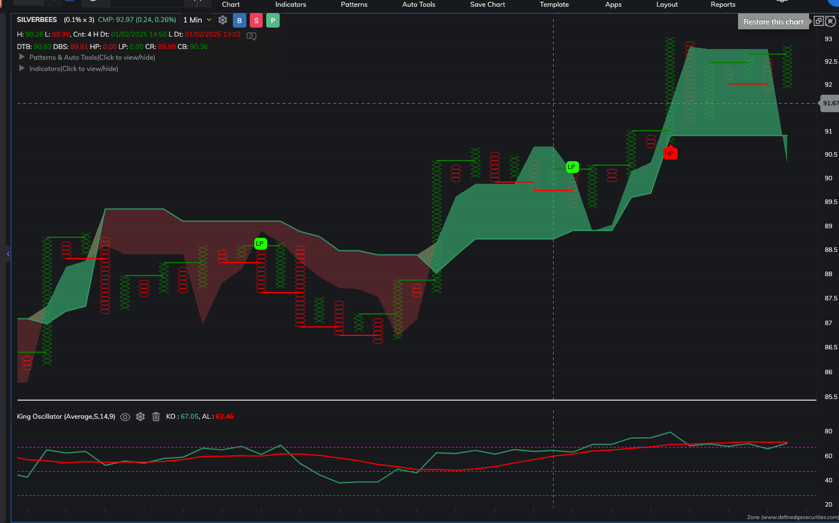The height and width of the screenshot is (523, 839).
Task: Open the Layout menu
Action: [x=667, y=5]
